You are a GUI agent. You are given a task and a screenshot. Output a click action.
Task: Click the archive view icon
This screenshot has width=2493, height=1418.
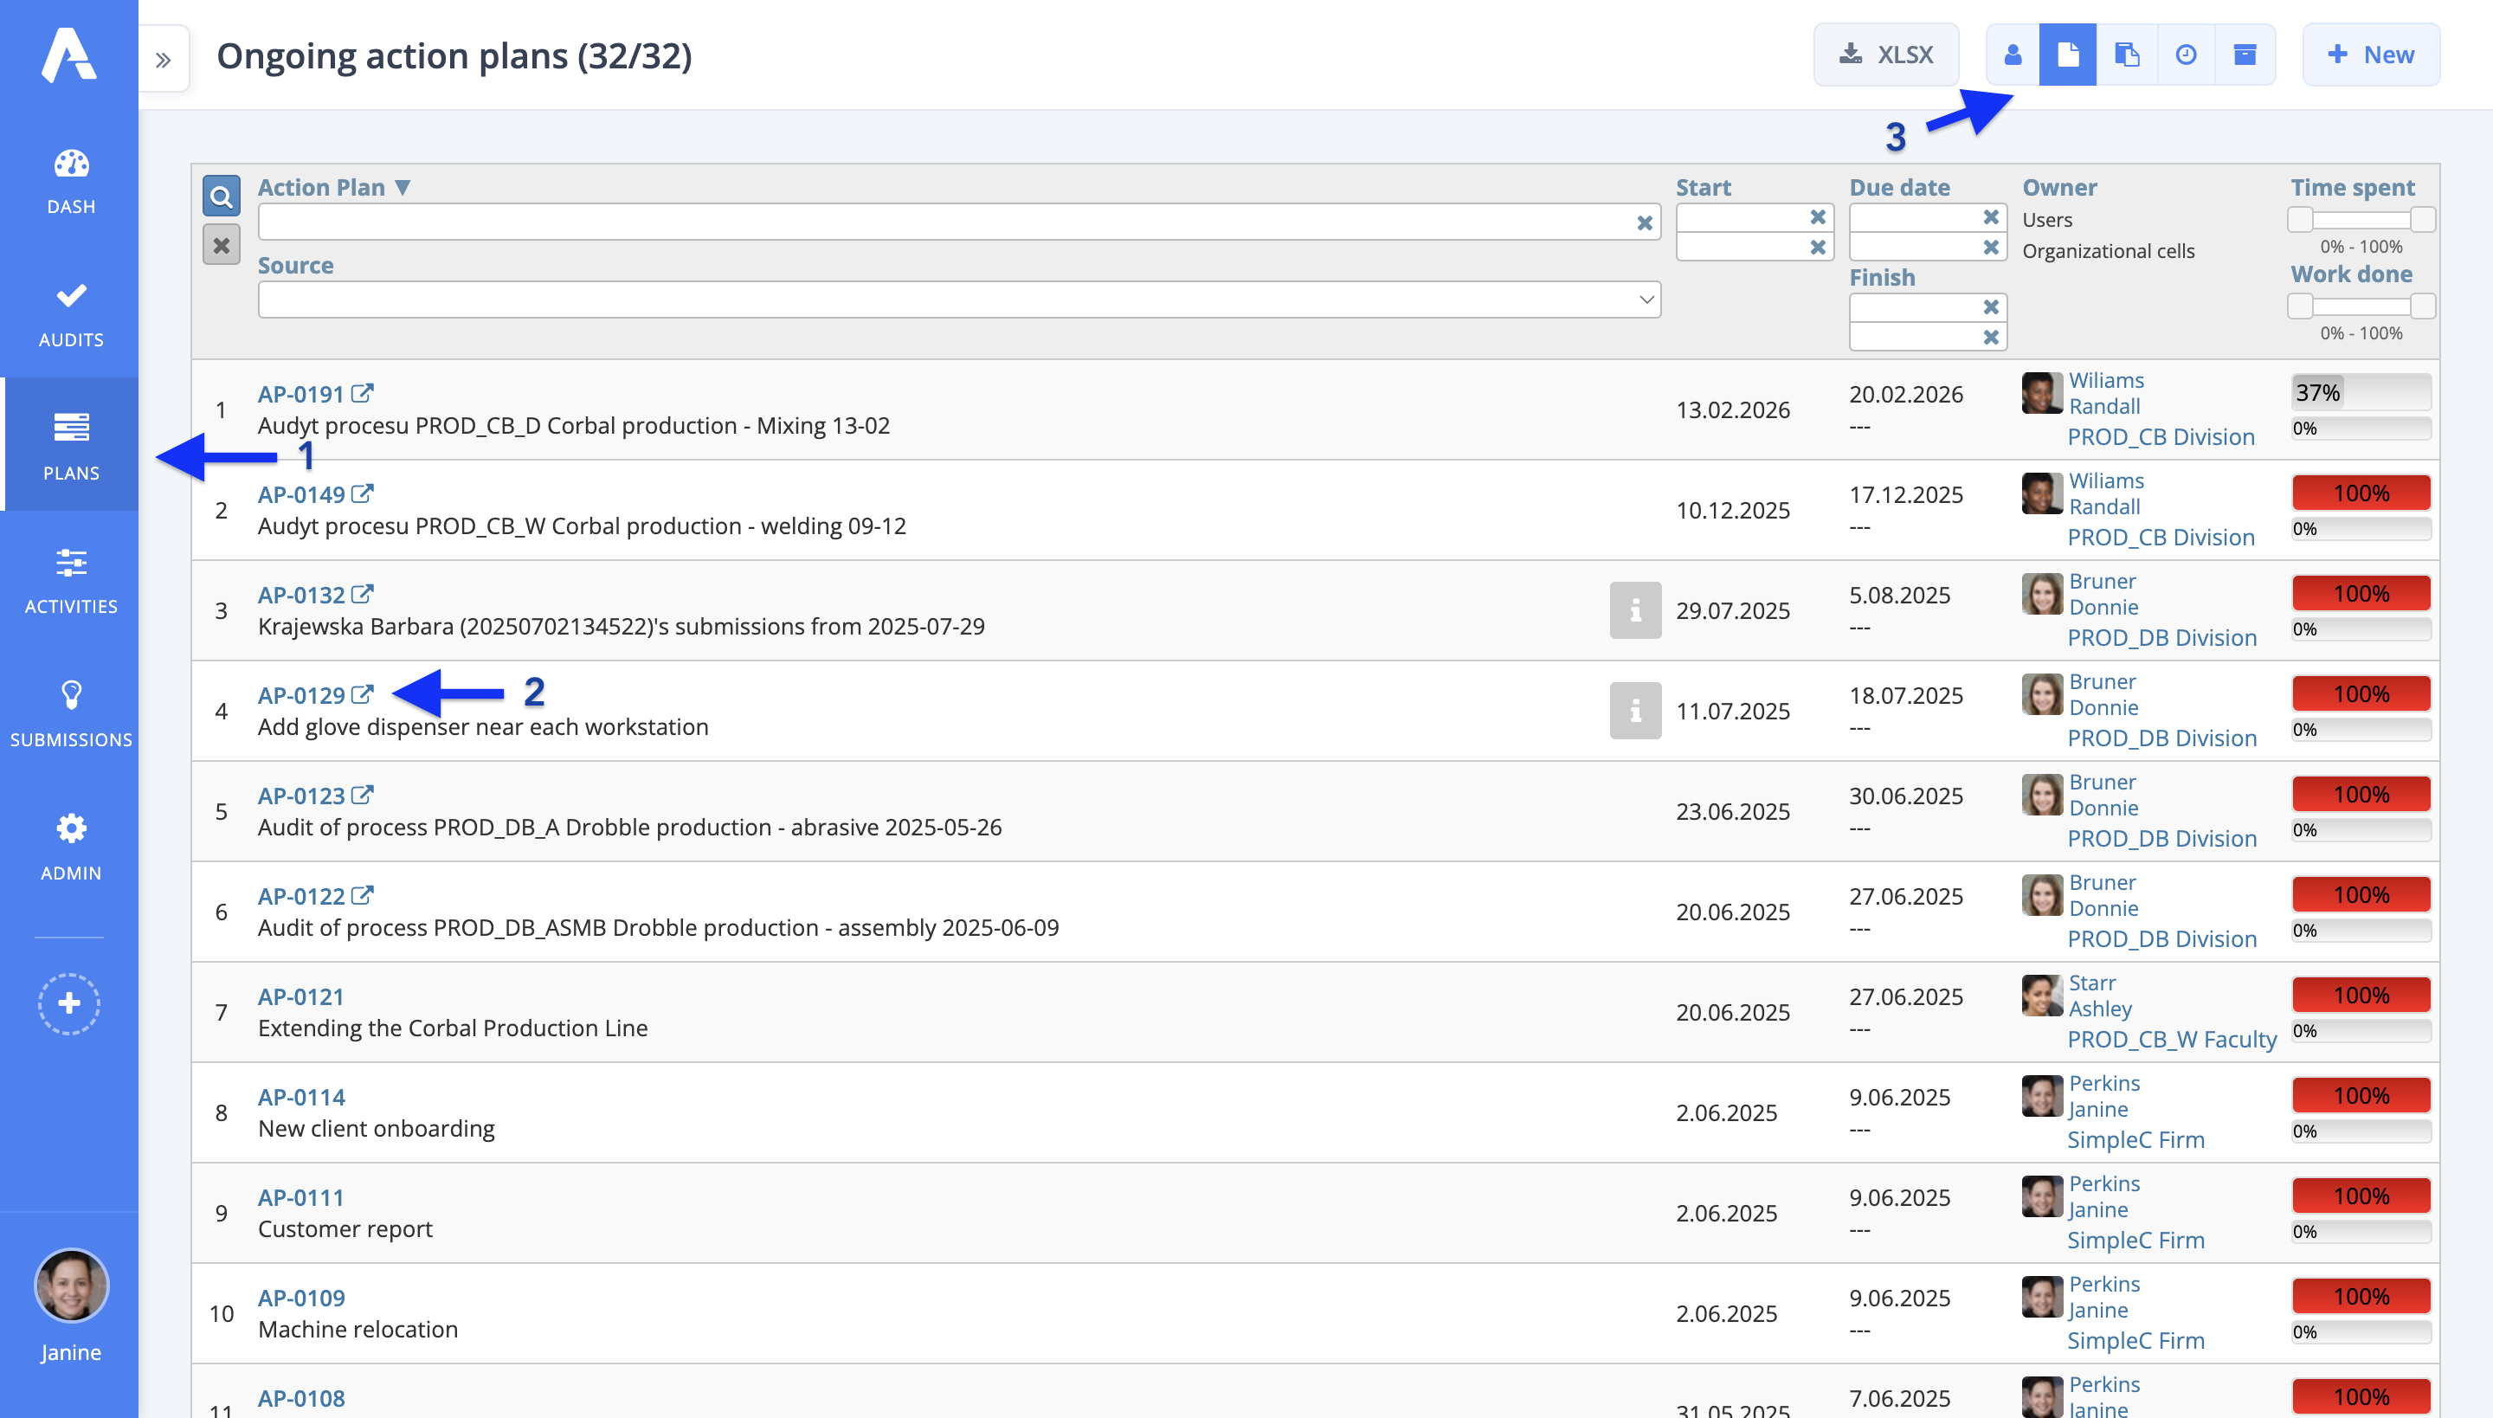pyautogui.click(x=2246, y=55)
